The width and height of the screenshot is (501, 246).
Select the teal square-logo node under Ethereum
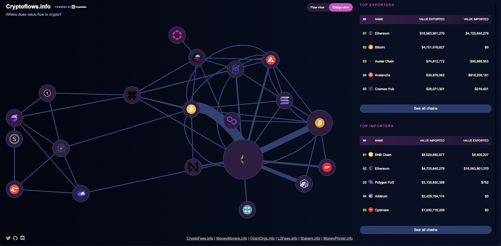[x=247, y=210]
